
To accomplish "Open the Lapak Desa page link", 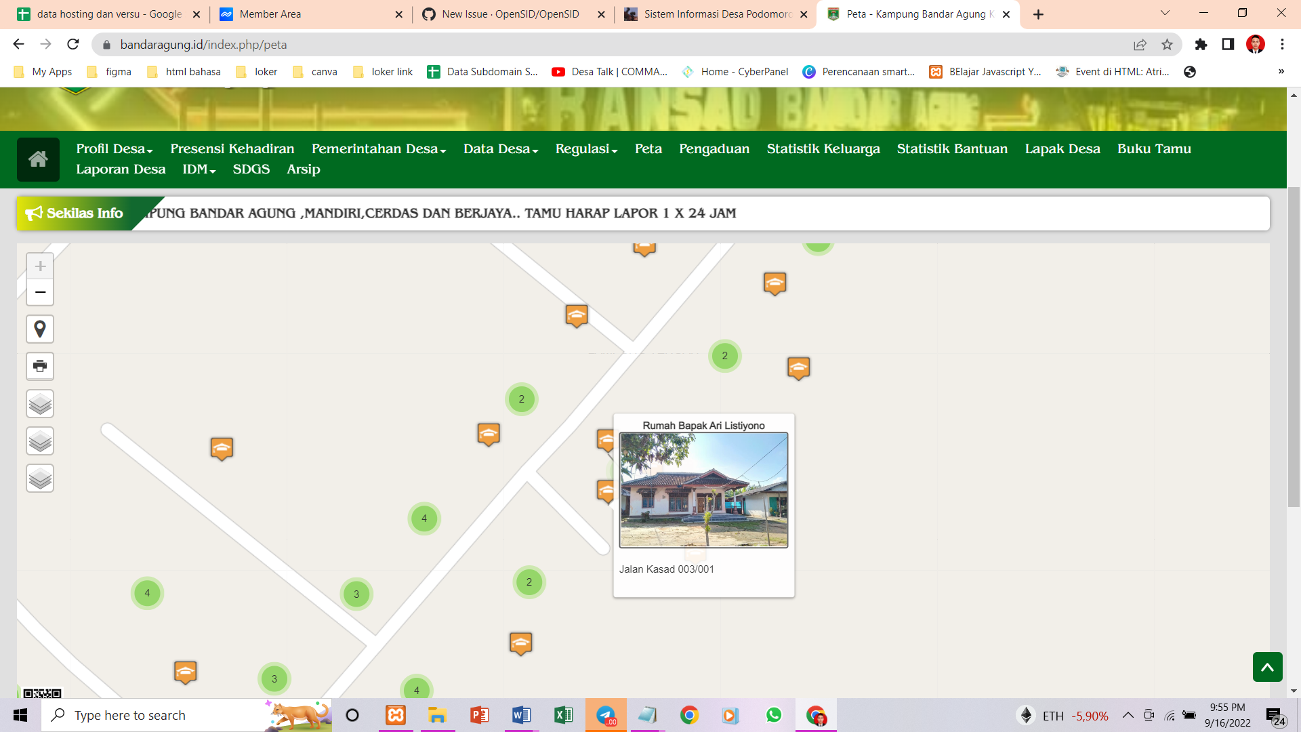I will pyautogui.click(x=1062, y=148).
